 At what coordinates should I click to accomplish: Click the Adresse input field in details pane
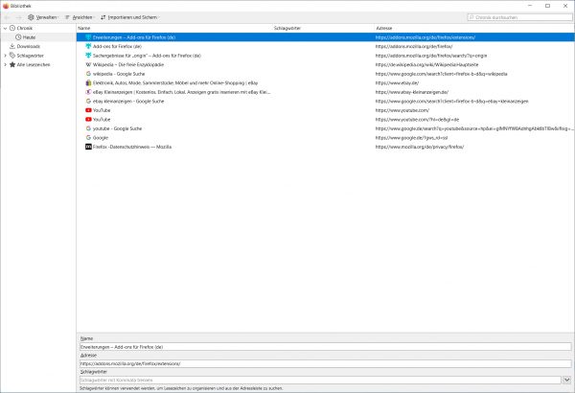click(325, 363)
